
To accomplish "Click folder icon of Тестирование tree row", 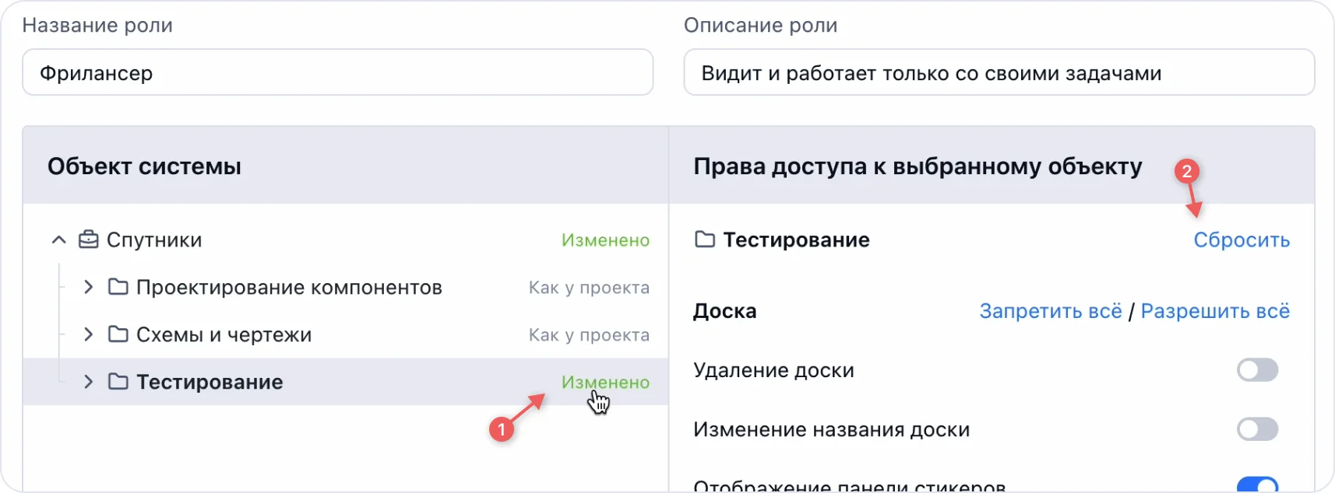I will tap(118, 382).
